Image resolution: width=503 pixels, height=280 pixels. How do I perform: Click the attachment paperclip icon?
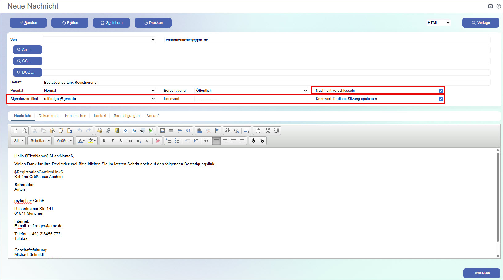click(x=108, y=131)
